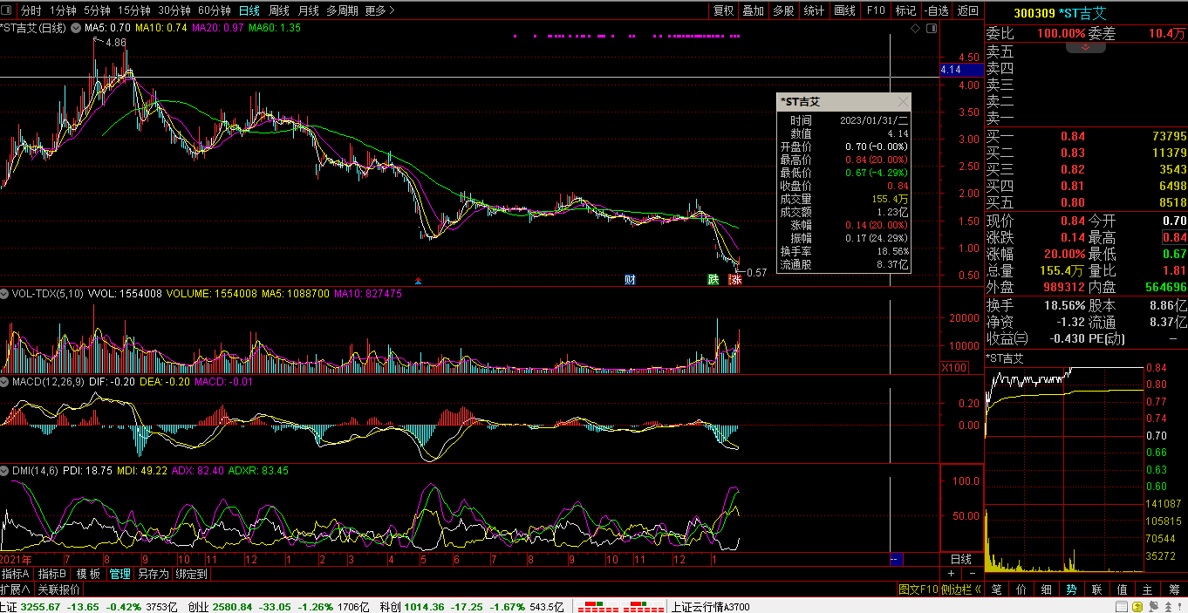This screenshot has height=613, width=1188.
Task: Click the 复权 adjustment button
Action: (723, 10)
